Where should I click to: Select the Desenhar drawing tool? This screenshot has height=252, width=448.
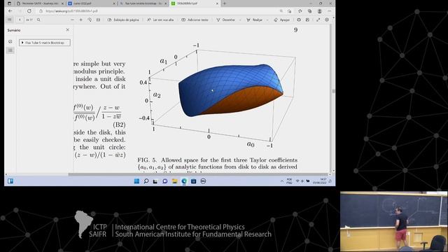[225, 20]
